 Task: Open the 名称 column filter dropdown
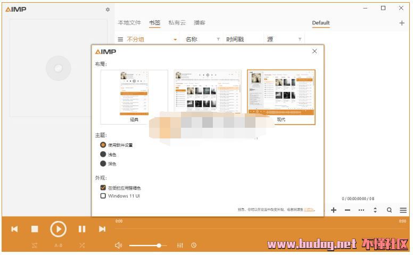pos(218,39)
